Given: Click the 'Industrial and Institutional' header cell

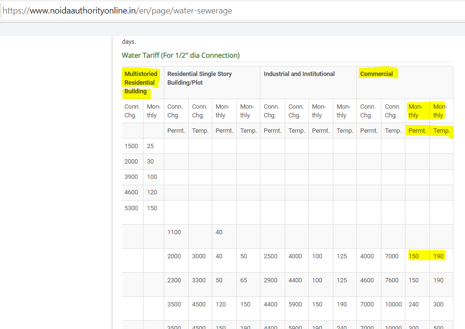Looking at the screenshot, I should (x=308, y=83).
